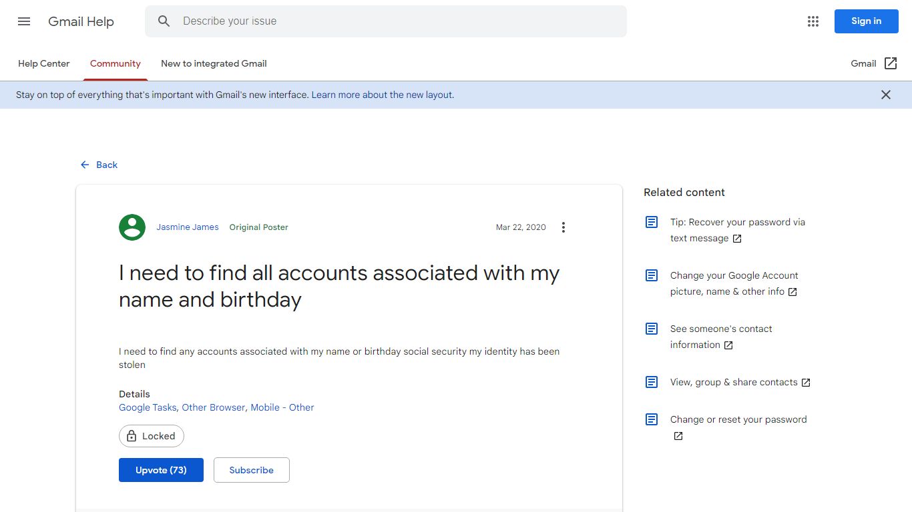Click the post title heading text
The height and width of the screenshot is (512, 912).
coord(339,286)
